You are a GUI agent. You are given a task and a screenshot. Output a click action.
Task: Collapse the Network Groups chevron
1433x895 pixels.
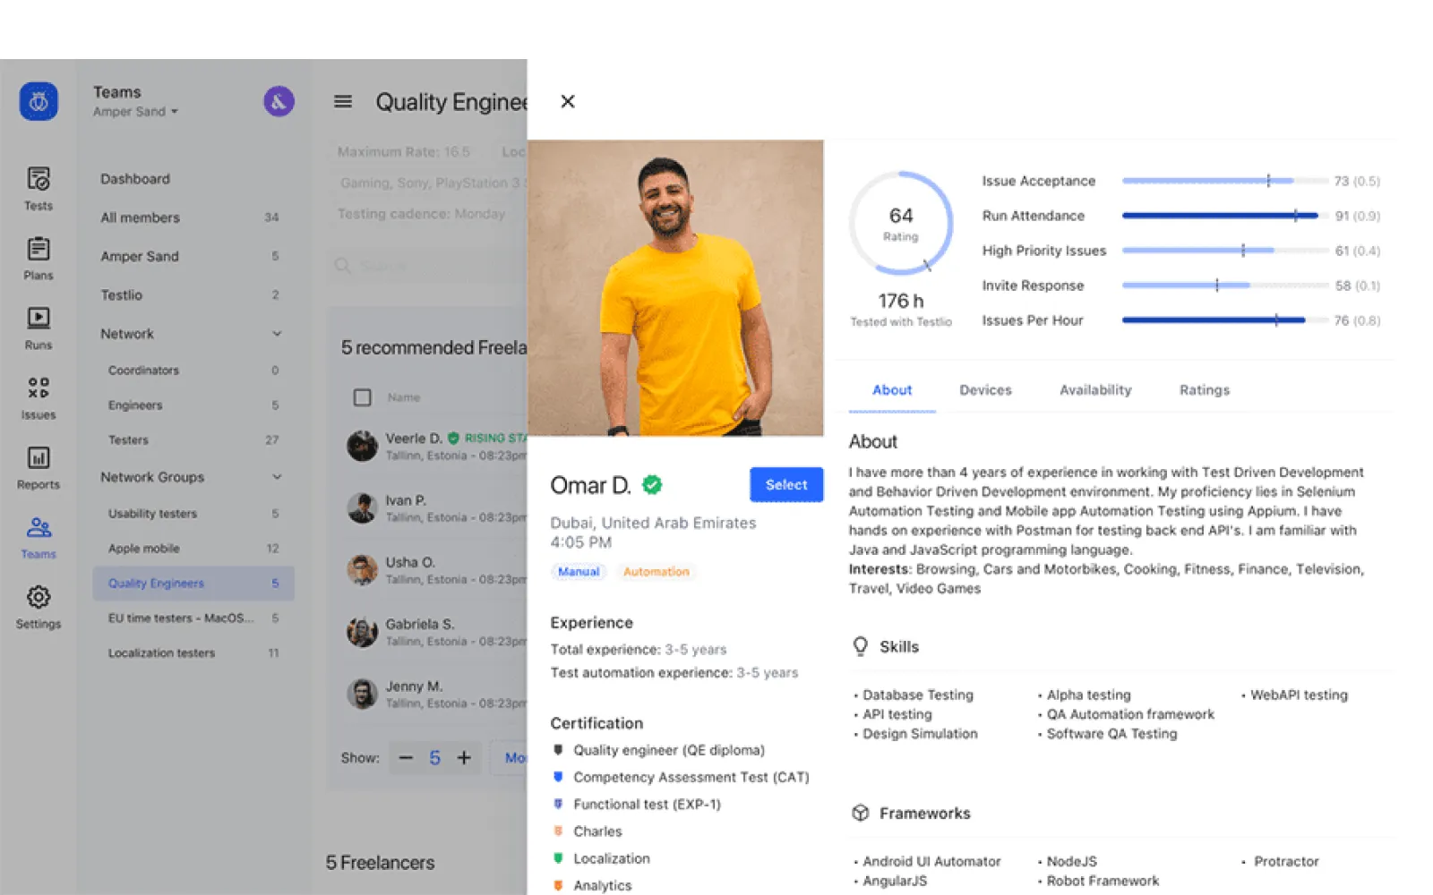click(277, 477)
